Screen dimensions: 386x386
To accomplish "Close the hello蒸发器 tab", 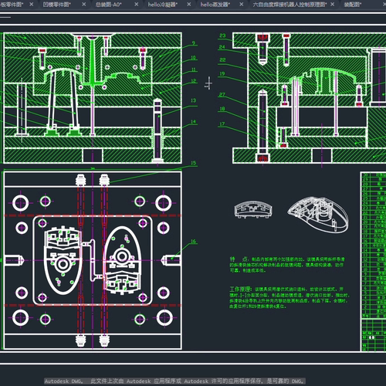I will (x=242, y=5).
